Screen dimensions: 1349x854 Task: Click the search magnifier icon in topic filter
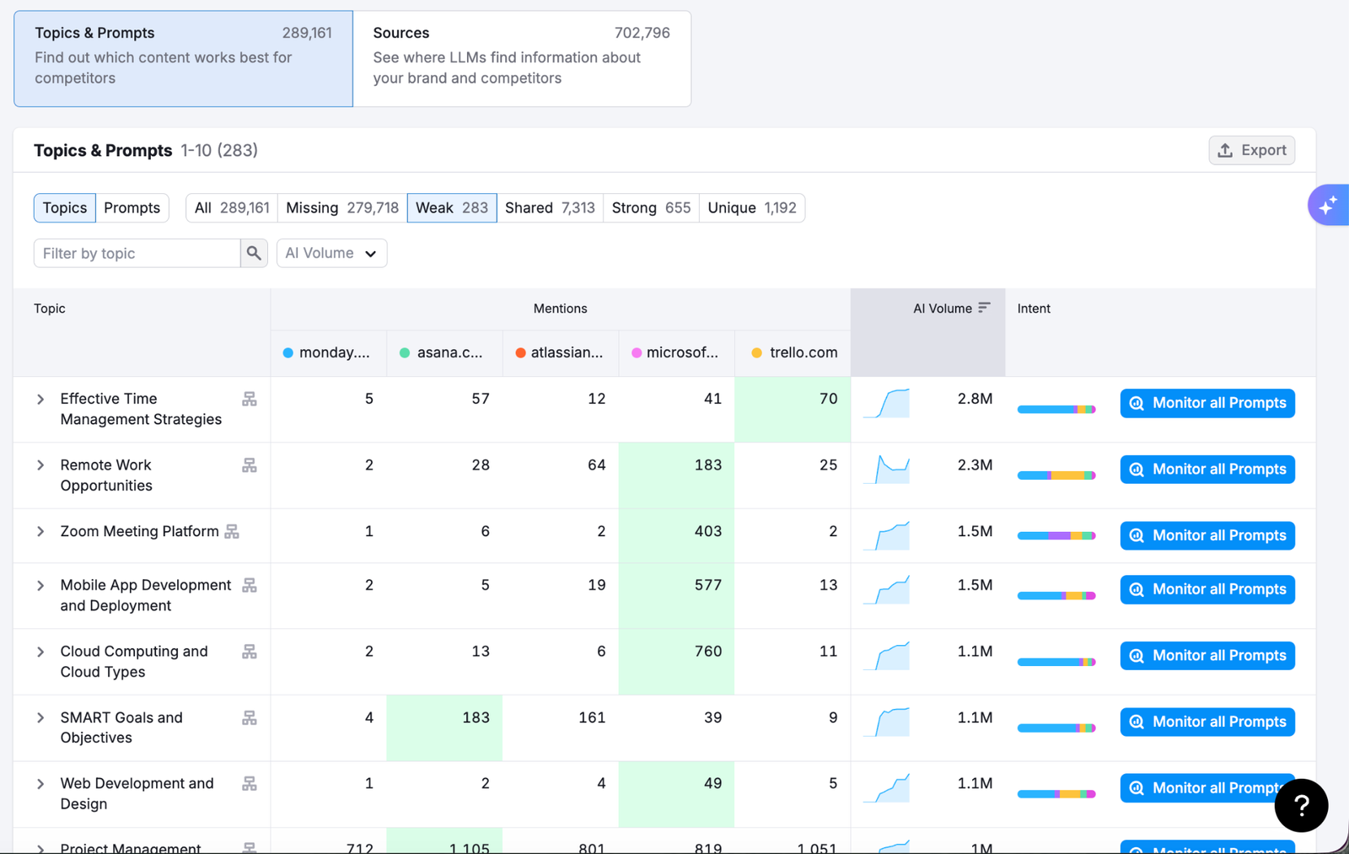[x=254, y=253]
